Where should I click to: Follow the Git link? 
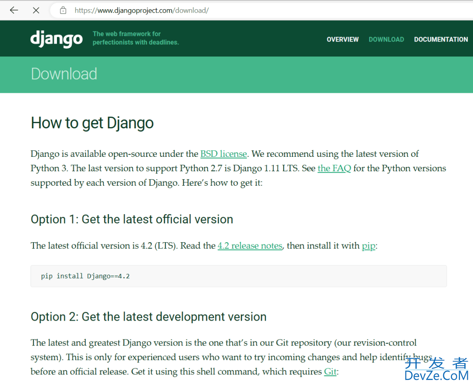click(x=330, y=371)
